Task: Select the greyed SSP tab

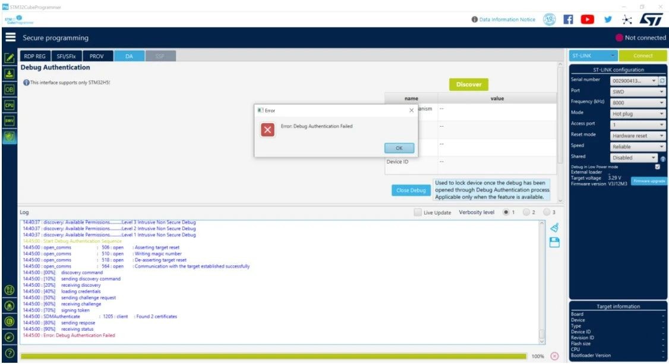Action: (x=160, y=56)
